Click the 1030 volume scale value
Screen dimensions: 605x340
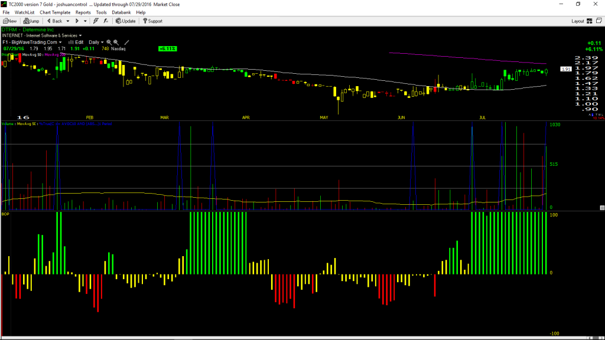555,125
